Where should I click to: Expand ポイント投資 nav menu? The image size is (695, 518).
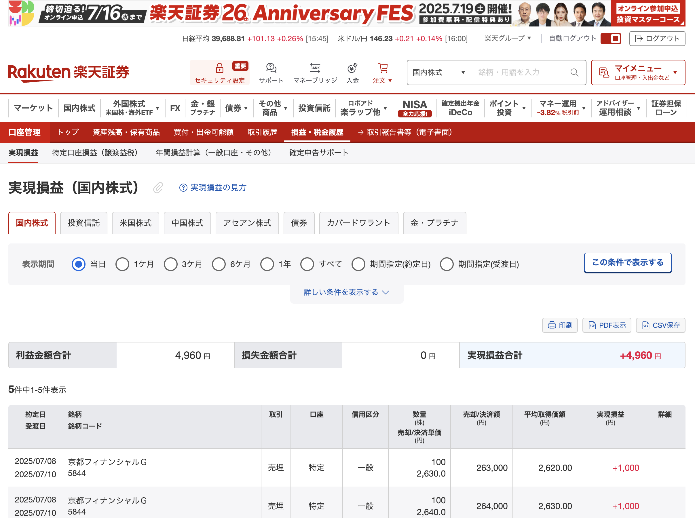(508, 108)
